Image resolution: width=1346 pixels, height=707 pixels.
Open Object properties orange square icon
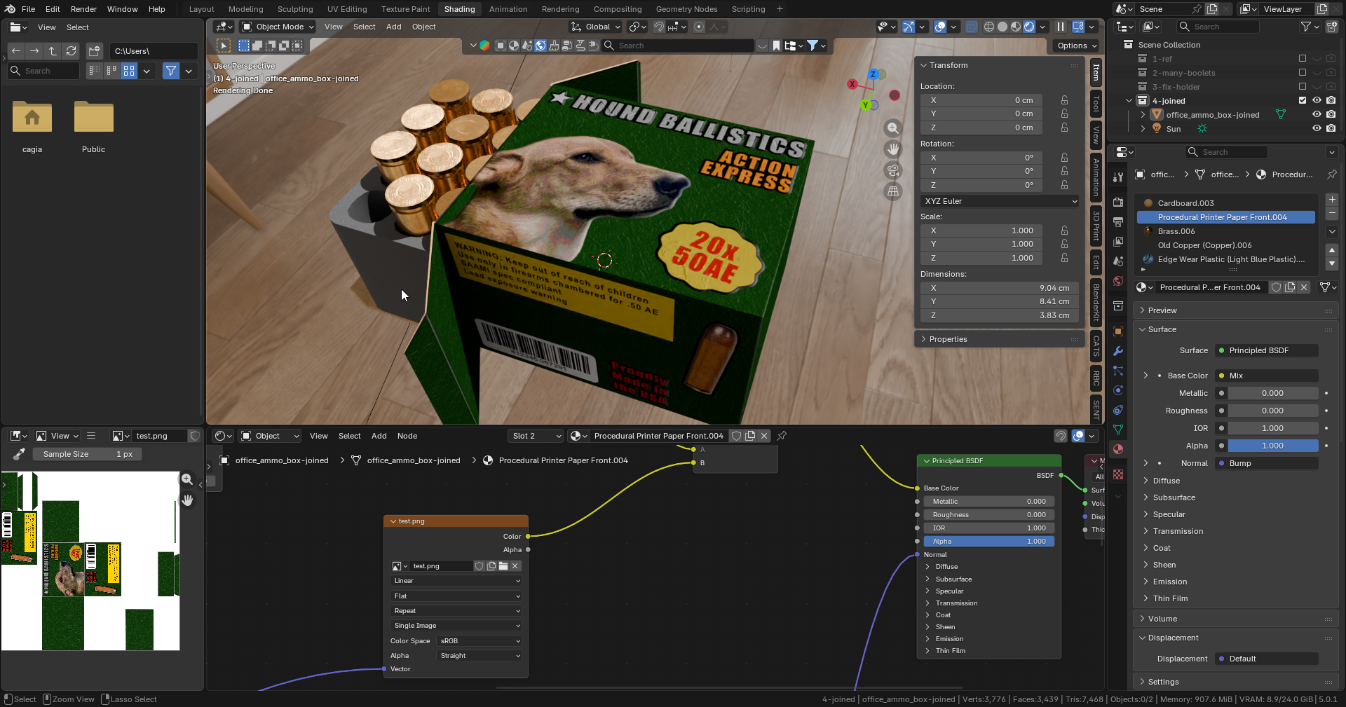coord(1118,331)
